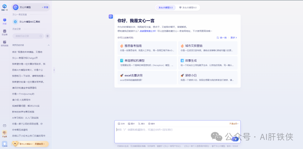Select the 故事生成 suggestion card
Image resolution: width=303 pixels, height=149 pixels.
[208, 63]
